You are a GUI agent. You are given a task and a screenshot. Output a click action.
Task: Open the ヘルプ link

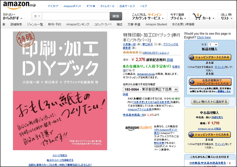click(x=143, y=6)
